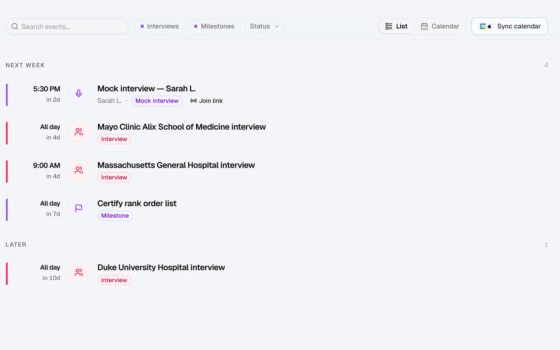This screenshot has height=350, width=560.
Task: Click Interview tag under Duke University Hospital
Action: point(114,280)
